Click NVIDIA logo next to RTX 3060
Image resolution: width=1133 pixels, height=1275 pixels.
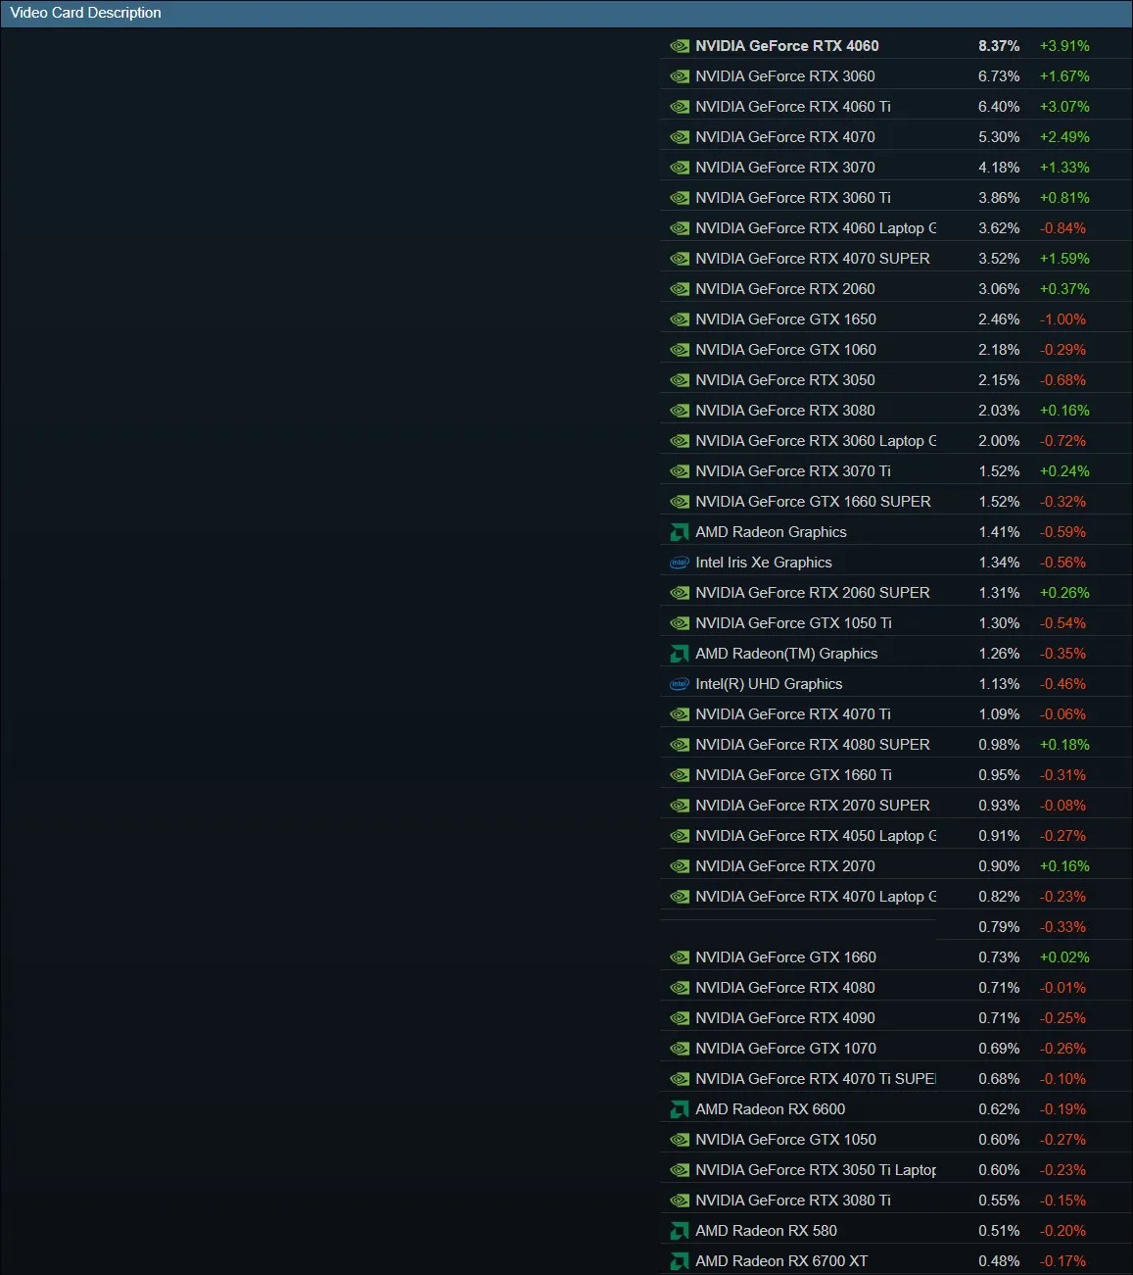point(680,76)
